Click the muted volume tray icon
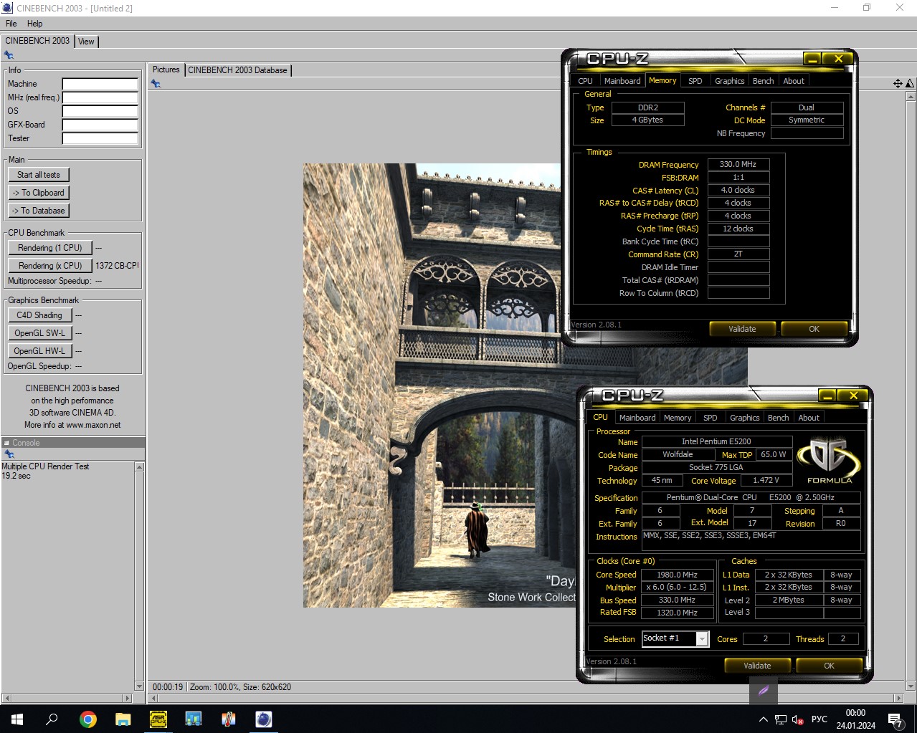This screenshot has width=917, height=733. point(797,719)
